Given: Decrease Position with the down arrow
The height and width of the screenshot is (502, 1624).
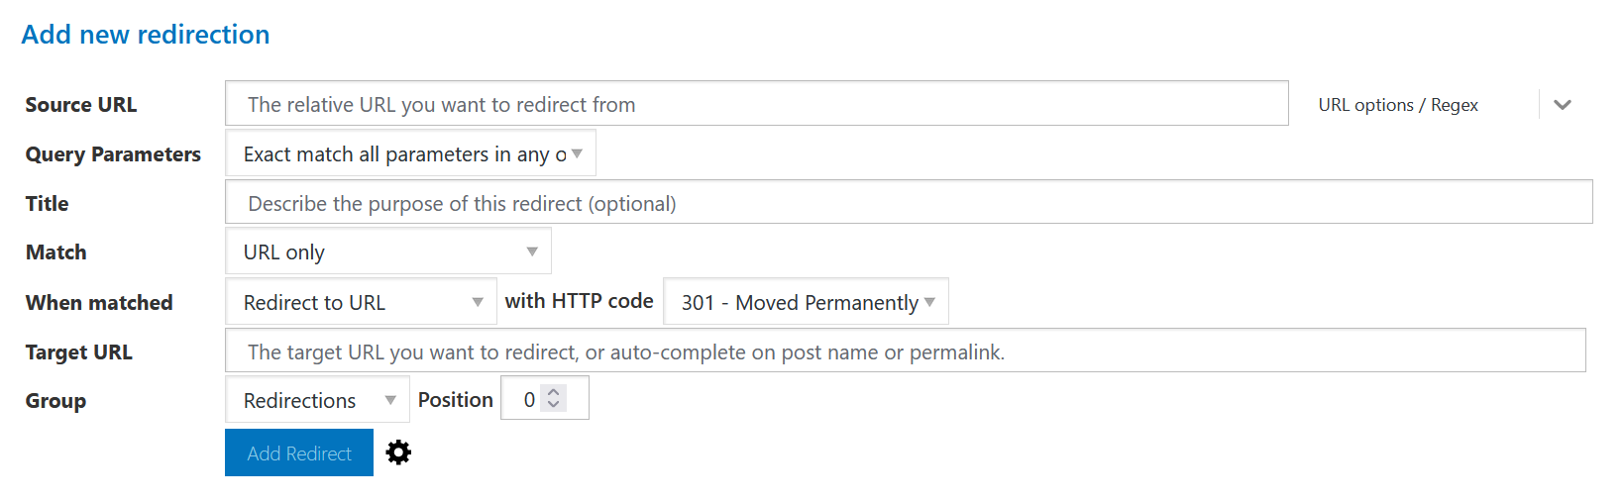Looking at the screenshot, I should point(554,405).
